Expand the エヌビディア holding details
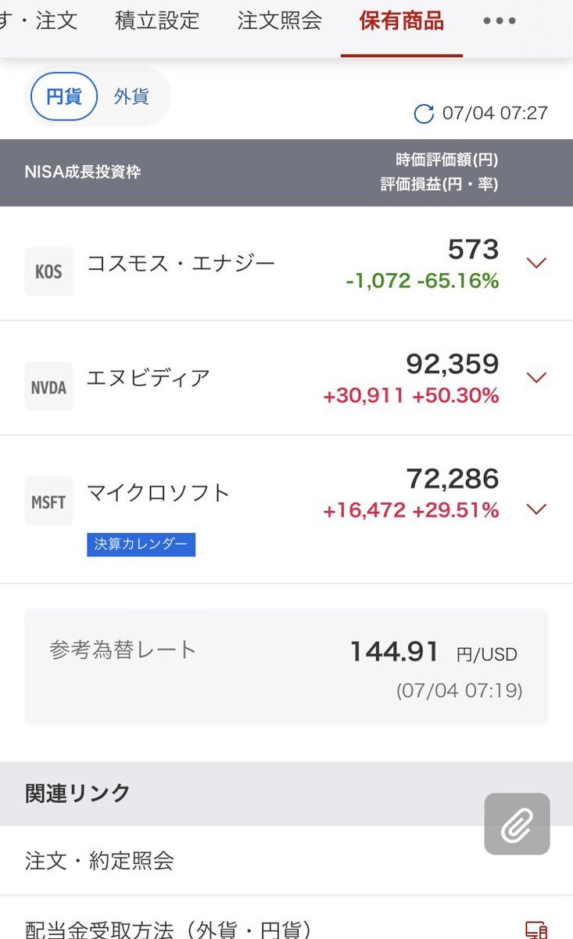Image resolution: width=573 pixels, height=939 pixels. 536,378
